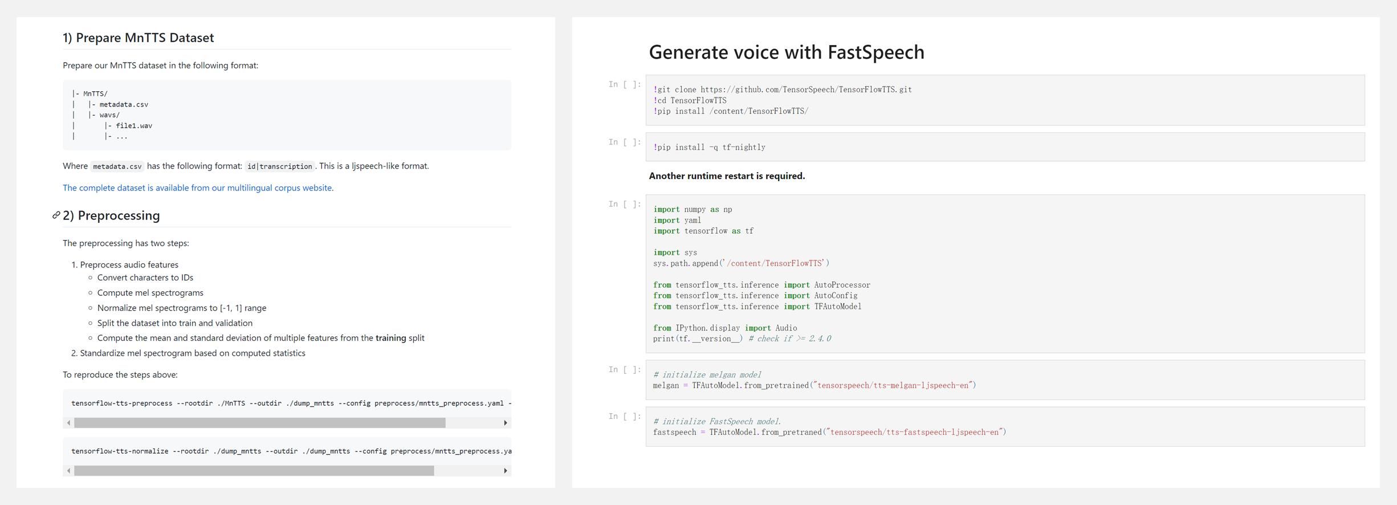Click the 'In [ ]:' prompt of imports cell
This screenshot has height=505, width=1397.
click(625, 205)
